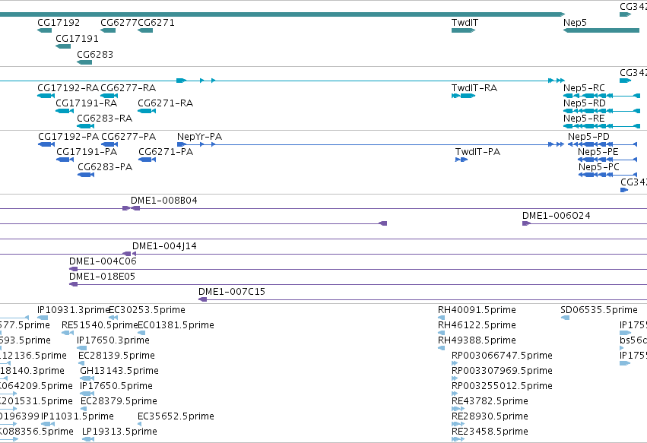Select the CG6277-PA protein annotation
Screen dimensions: 647x443
click(x=109, y=144)
